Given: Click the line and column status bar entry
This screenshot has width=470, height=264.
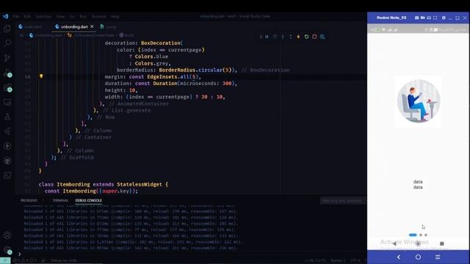Looking at the screenshot, I should [x=315, y=260].
